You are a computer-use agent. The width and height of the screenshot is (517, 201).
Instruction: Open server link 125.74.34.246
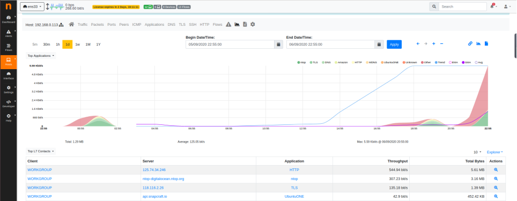[x=154, y=170]
